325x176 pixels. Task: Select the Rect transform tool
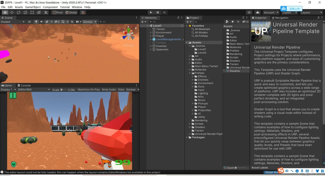click(32, 12)
